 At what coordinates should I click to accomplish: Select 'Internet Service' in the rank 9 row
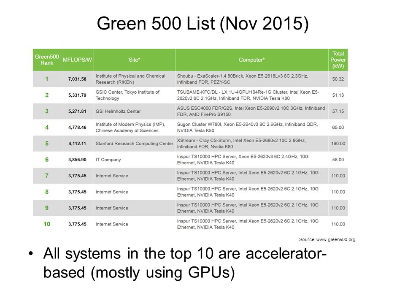(111, 208)
